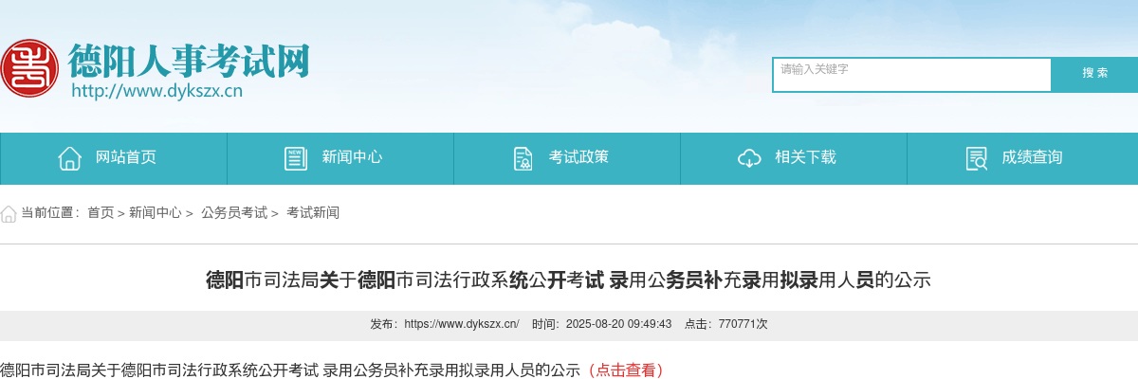This screenshot has width=1138, height=379.
Task: Click the http://www.dykszx.cn header URL
Action: (157, 92)
